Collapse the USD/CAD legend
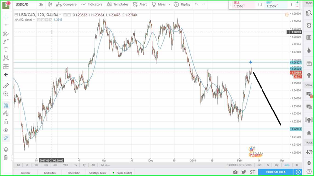 pos(16,15)
